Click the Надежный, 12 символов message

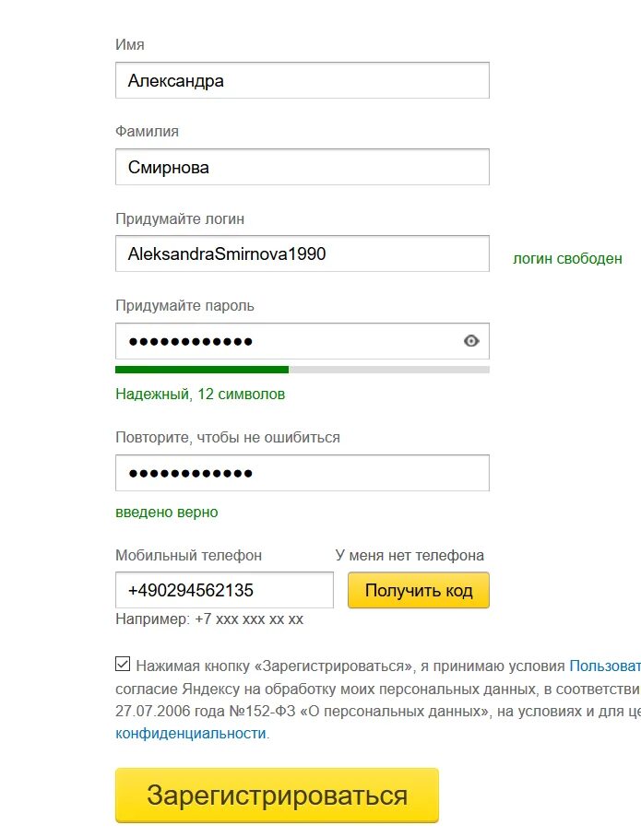coord(200,395)
